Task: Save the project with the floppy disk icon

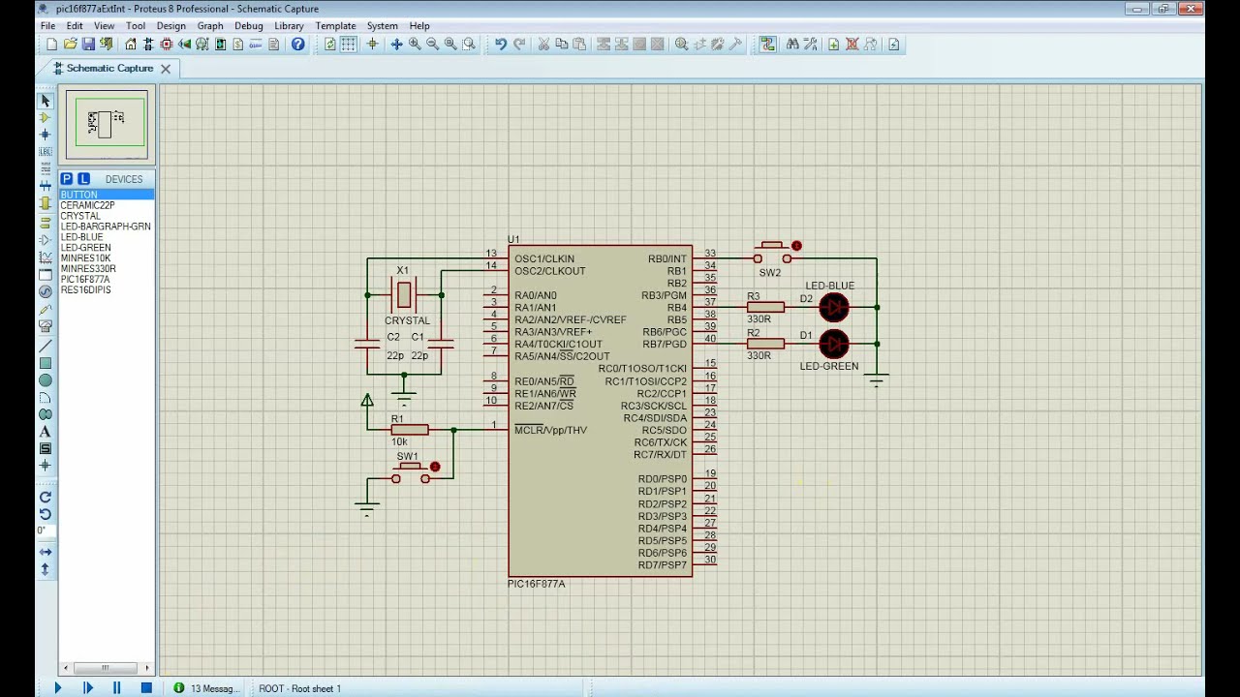Action: tap(88, 45)
